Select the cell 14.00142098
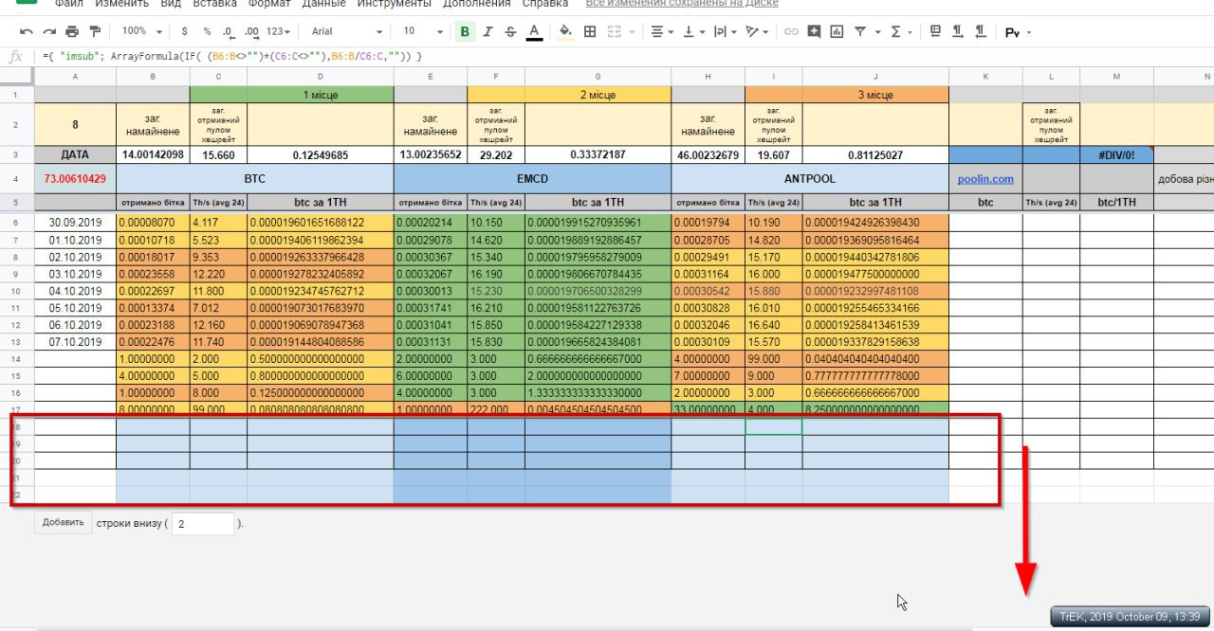Image resolution: width=1214 pixels, height=631 pixels. (x=153, y=155)
